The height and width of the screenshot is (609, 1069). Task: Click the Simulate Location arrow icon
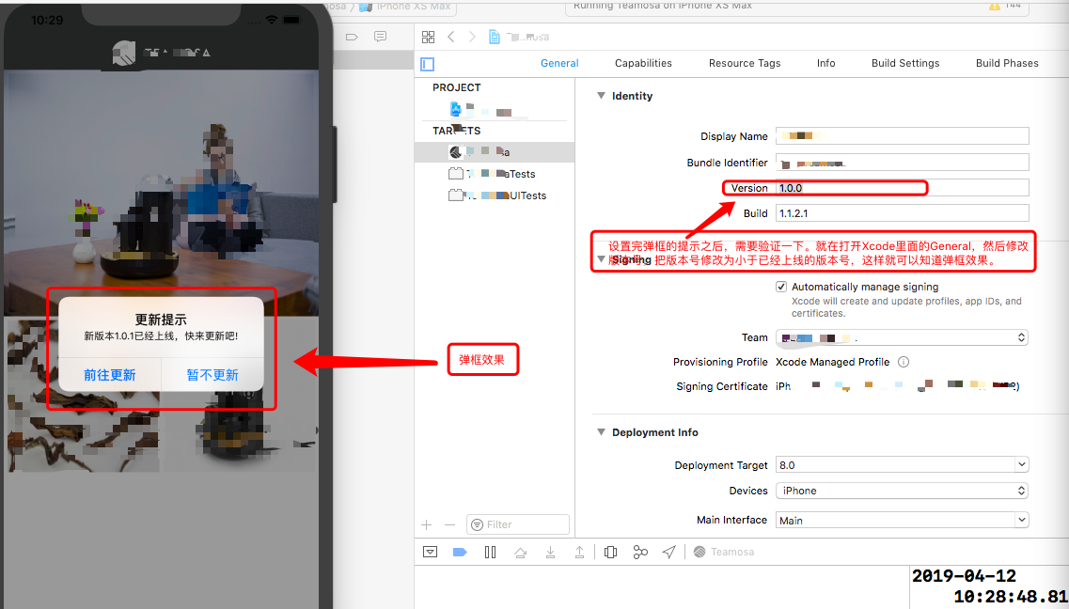669,552
